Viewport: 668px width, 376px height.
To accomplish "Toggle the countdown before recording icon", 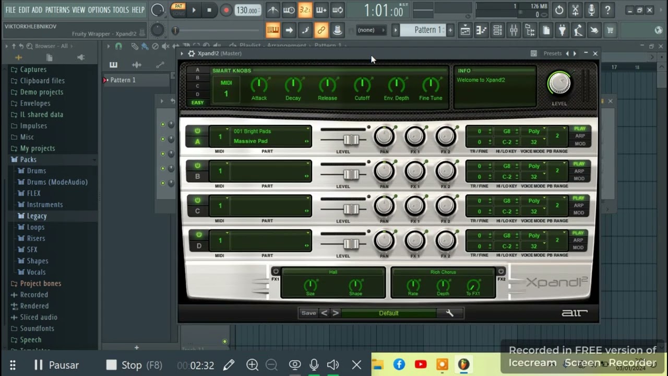I will click(305, 10).
